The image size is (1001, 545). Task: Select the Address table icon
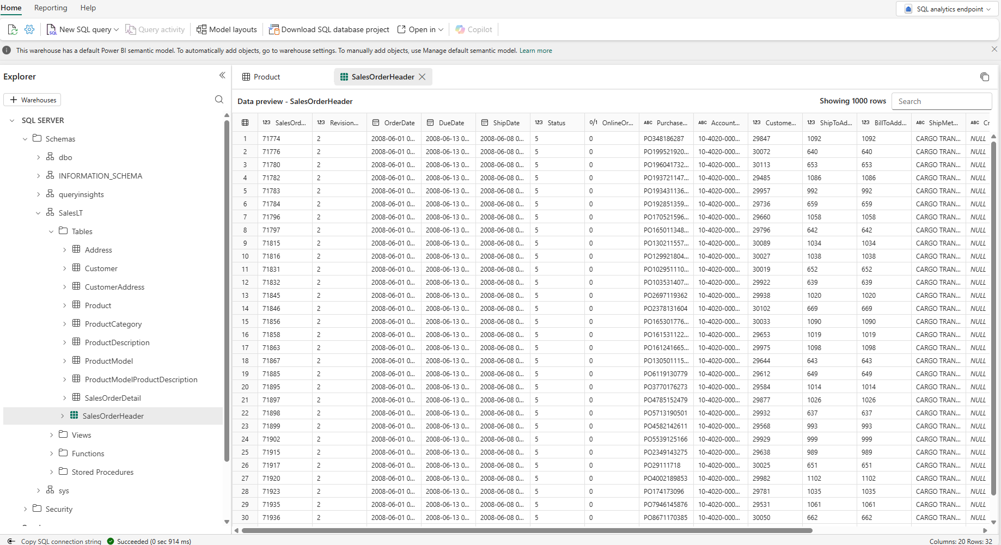pos(76,249)
